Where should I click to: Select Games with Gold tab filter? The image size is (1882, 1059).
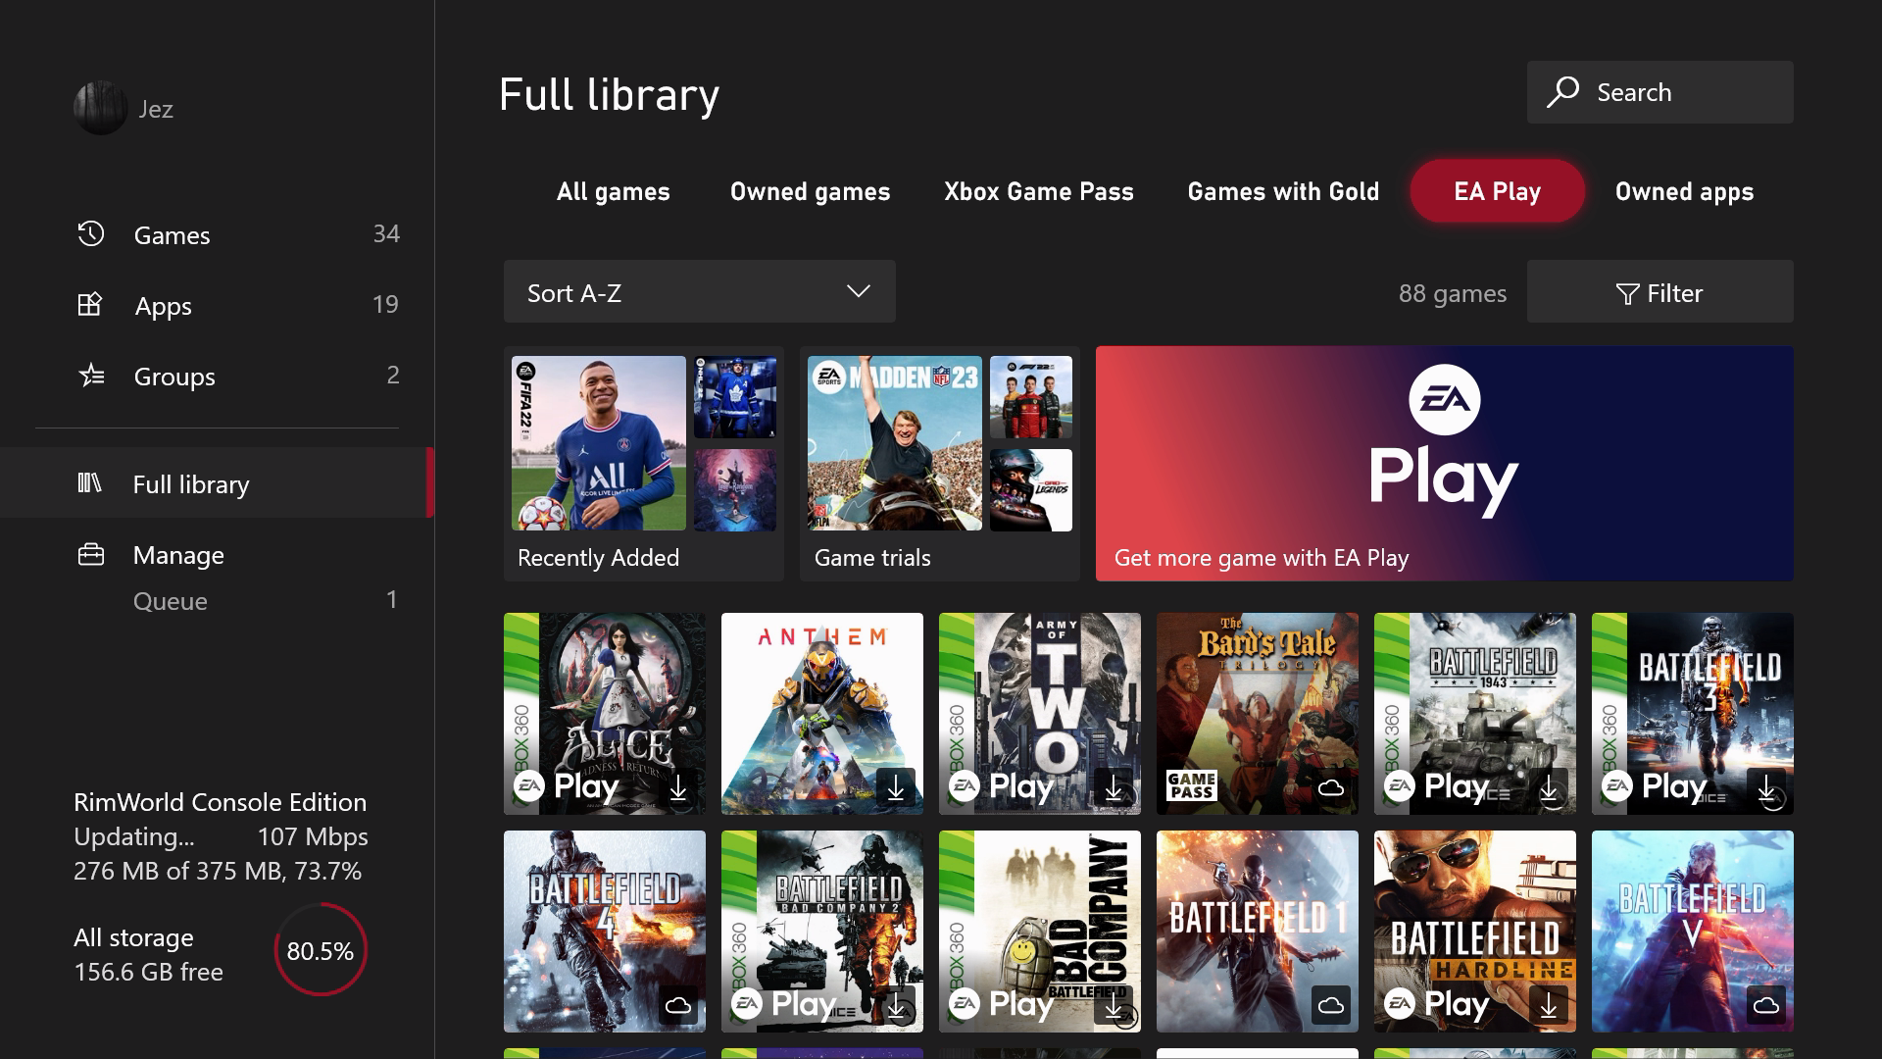tap(1283, 190)
